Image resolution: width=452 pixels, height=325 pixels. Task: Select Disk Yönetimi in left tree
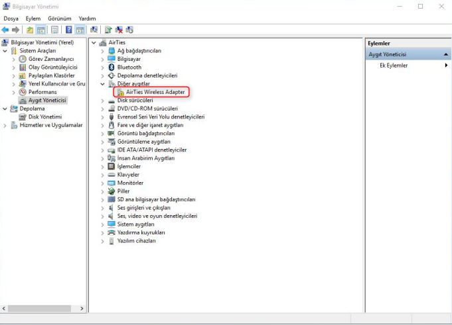[44, 116]
